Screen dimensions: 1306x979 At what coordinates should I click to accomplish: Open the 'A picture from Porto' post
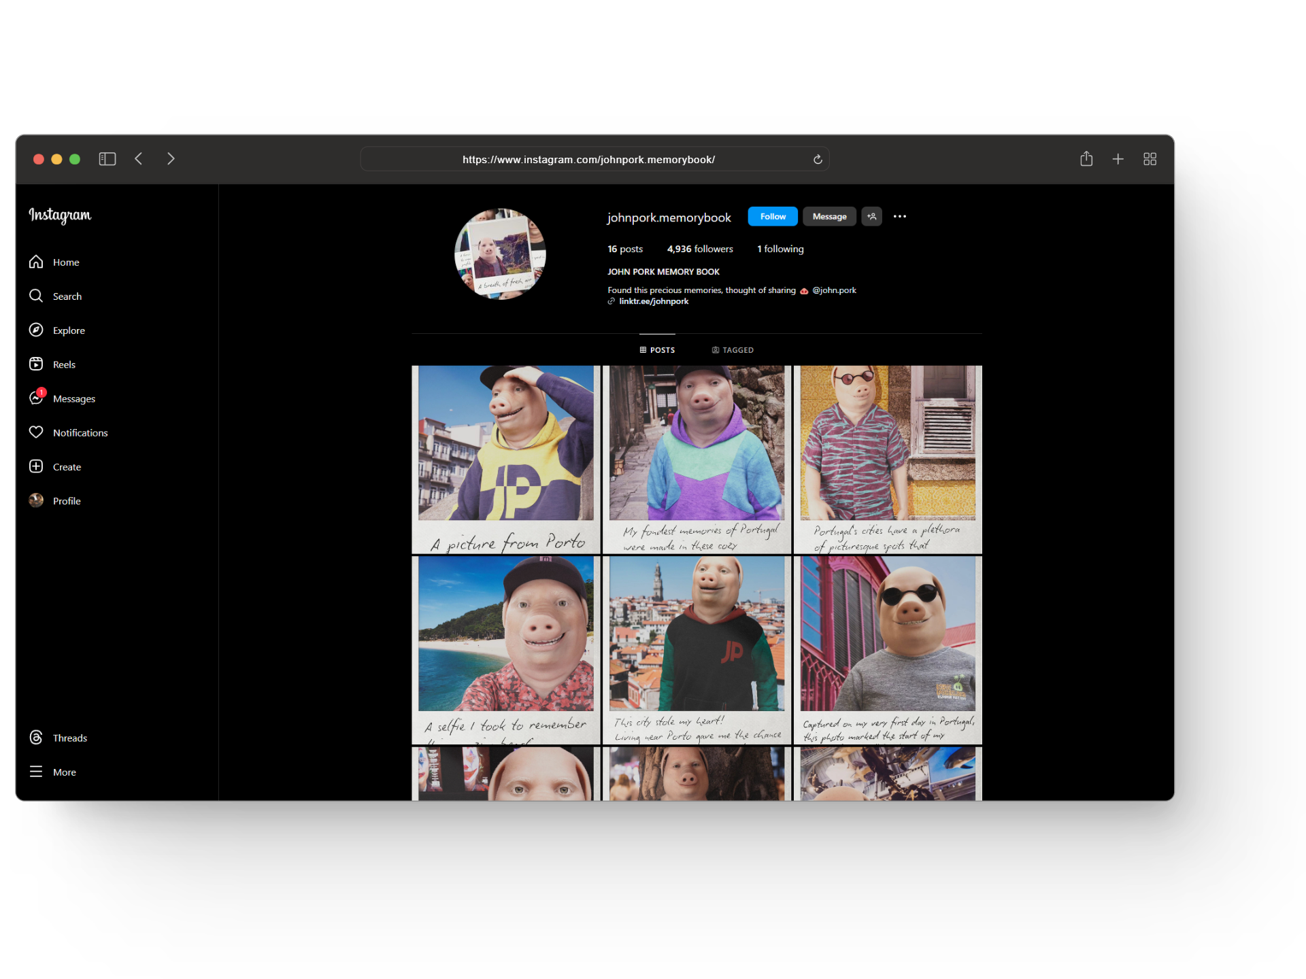coord(505,459)
